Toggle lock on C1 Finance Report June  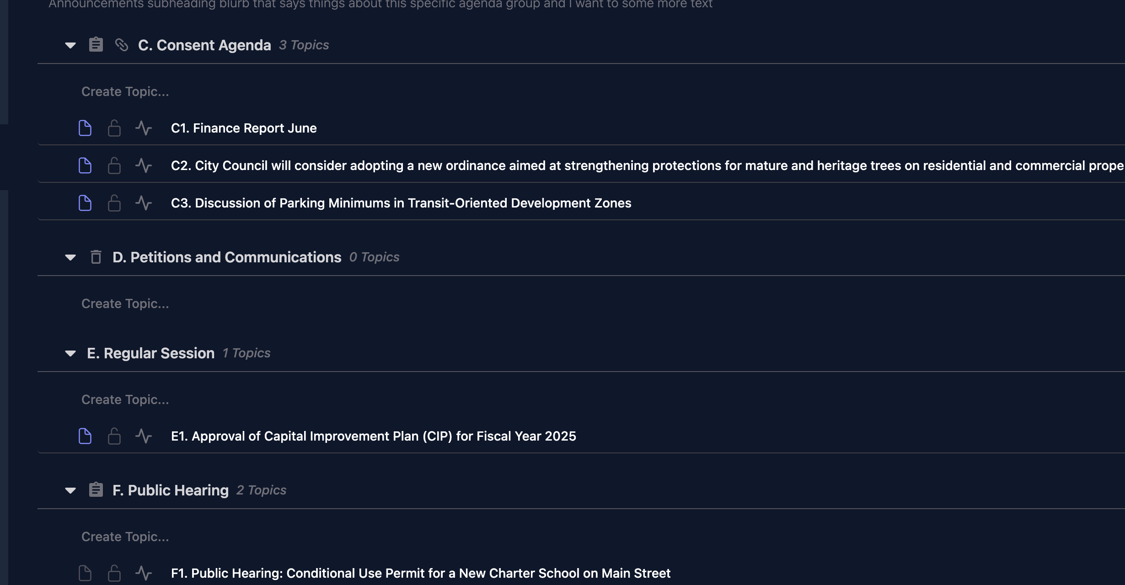click(x=114, y=128)
